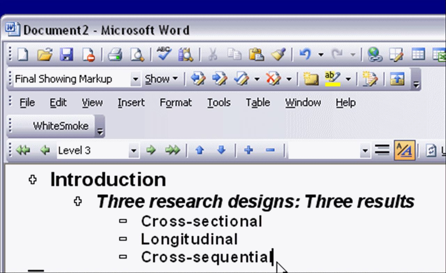This screenshot has width=446, height=273.
Task: Open the File menu
Action: (27, 103)
